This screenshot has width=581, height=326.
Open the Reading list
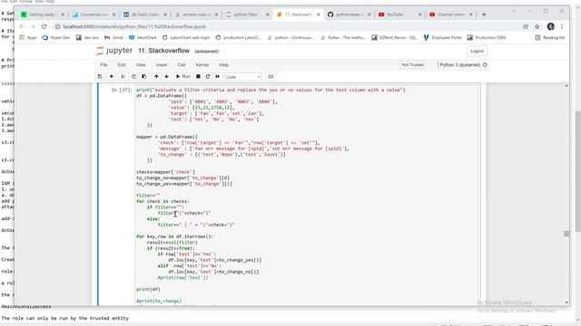(x=550, y=37)
